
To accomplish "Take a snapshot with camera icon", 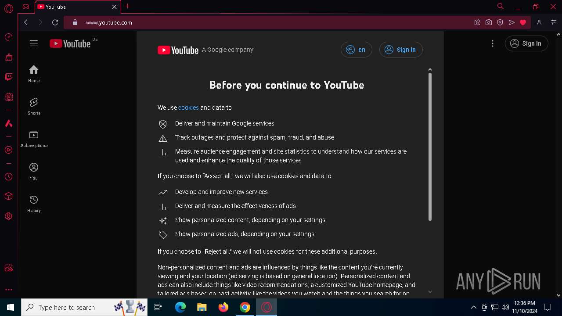I will pyautogui.click(x=489, y=22).
